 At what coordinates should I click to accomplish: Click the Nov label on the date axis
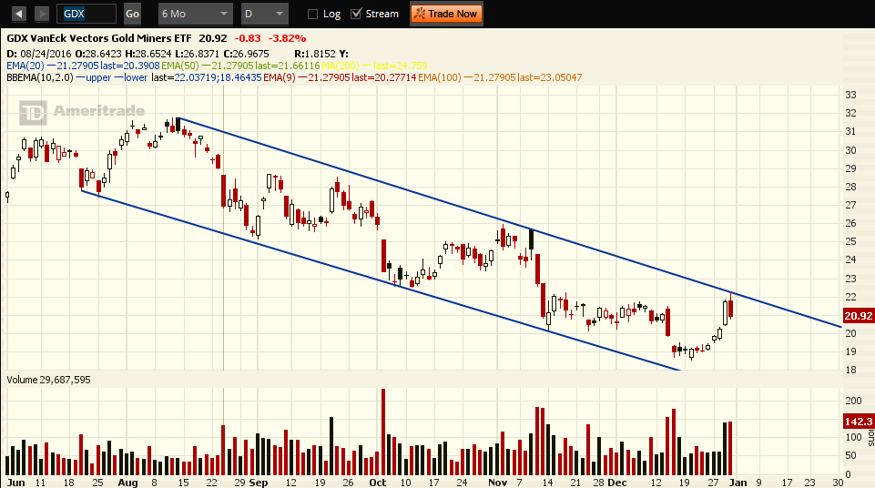[497, 483]
